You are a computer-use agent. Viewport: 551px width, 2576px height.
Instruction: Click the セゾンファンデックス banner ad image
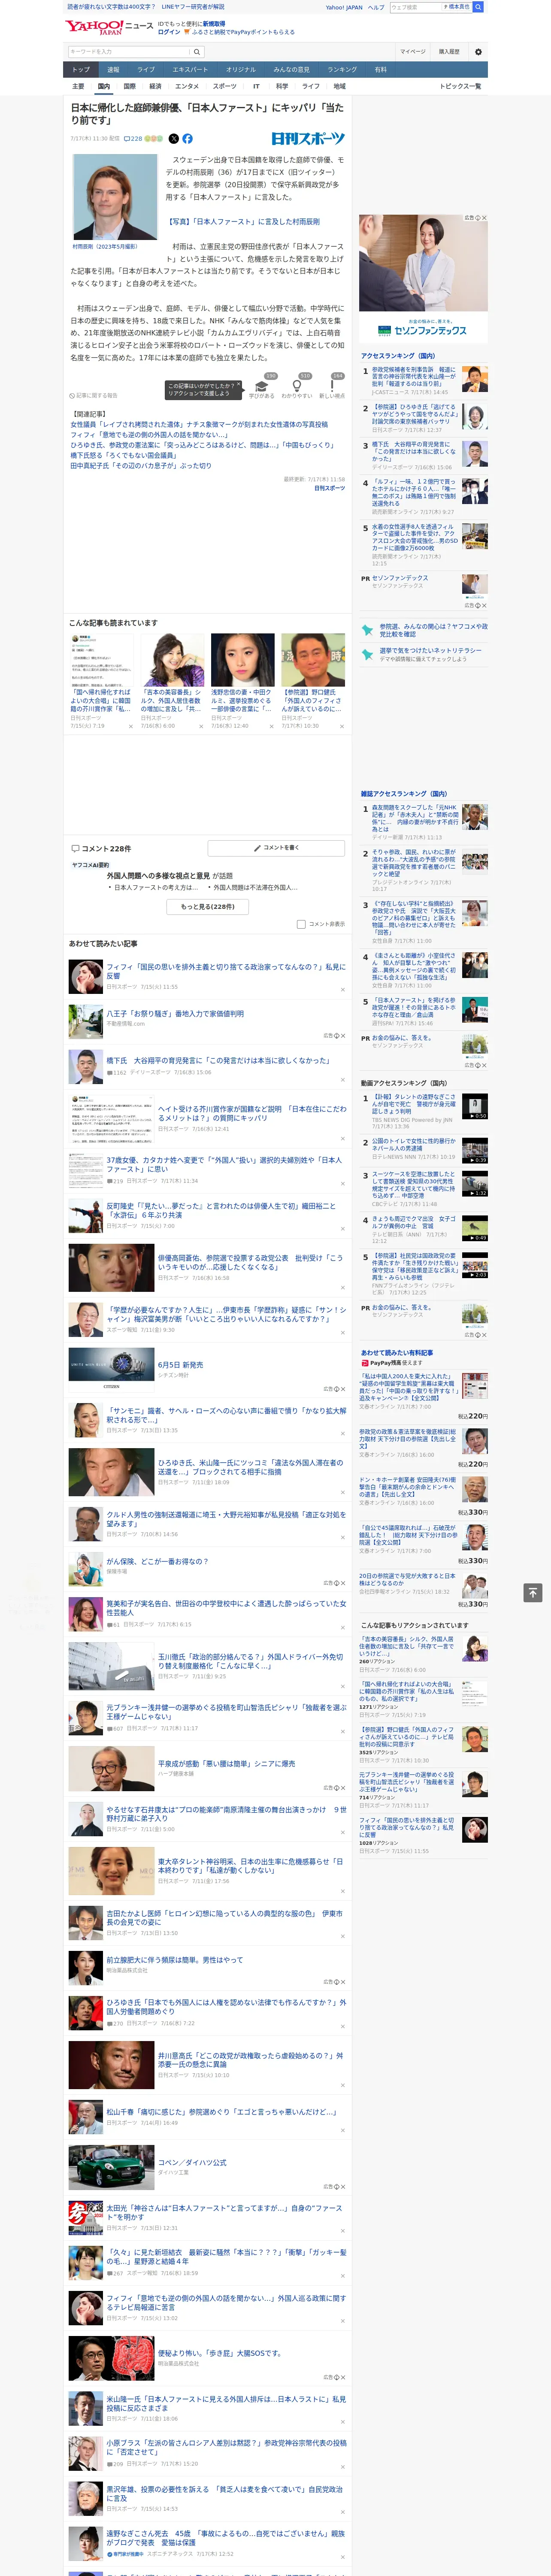point(424,278)
